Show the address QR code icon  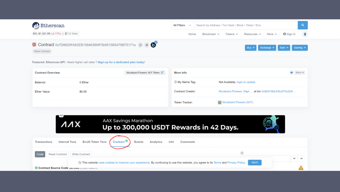(147, 45)
